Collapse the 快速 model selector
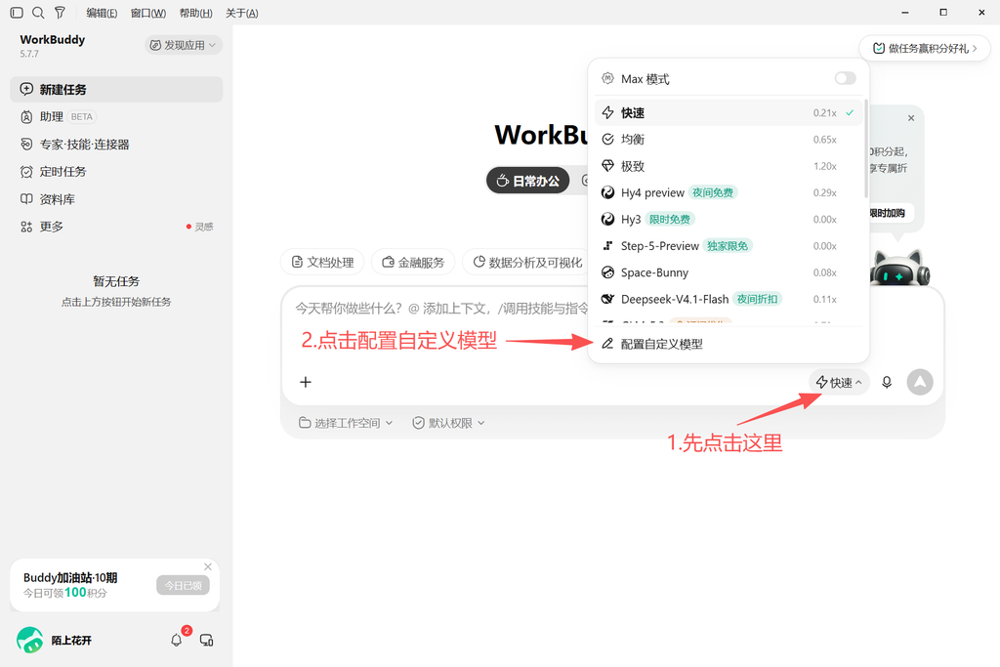Viewport: 1000px width, 667px height. click(839, 382)
